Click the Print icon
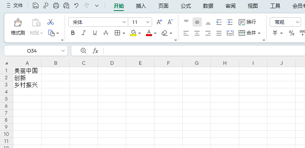The image size is (305, 148). pyautogui.click(x=56, y=6)
